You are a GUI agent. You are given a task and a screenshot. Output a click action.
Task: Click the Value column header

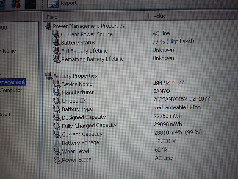click(x=159, y=16)
